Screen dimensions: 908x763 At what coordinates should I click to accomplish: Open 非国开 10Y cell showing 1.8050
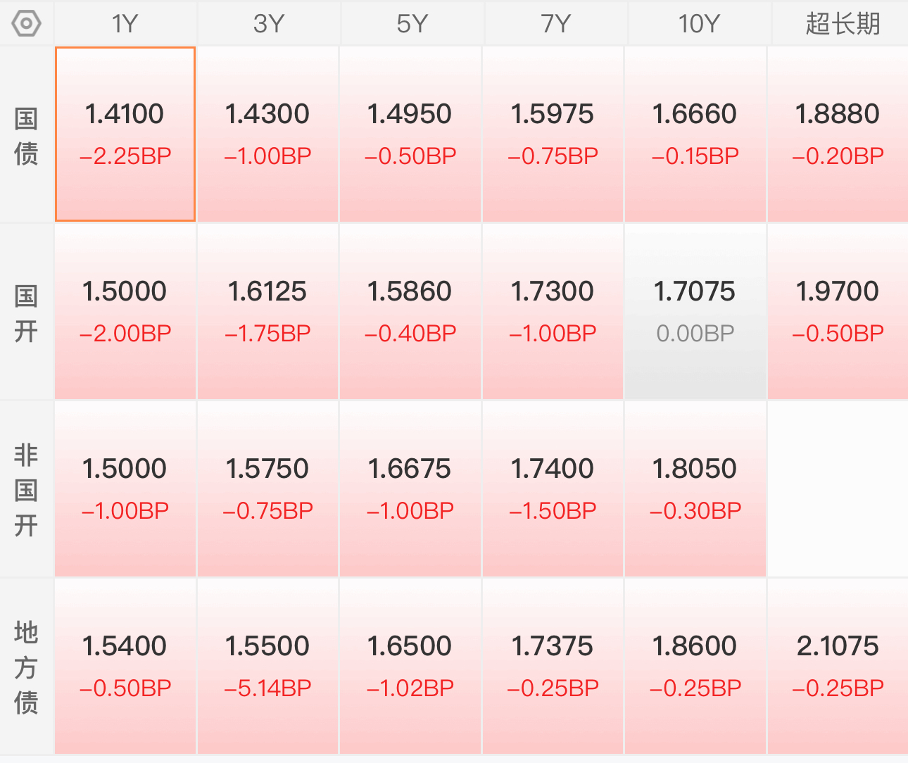click(695, 489)
